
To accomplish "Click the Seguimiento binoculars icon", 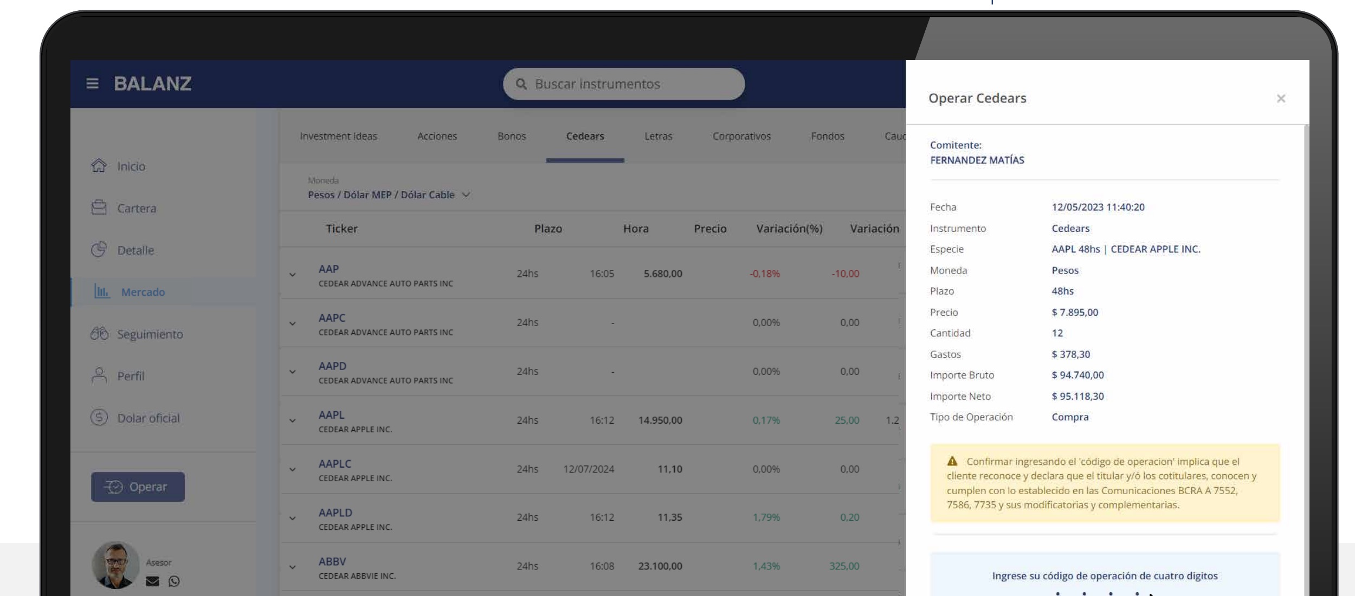I will (x=99, y=333).
